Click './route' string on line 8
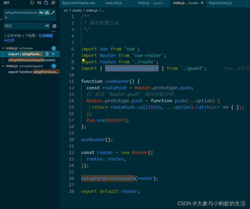This screenshot has height=209, width=250. pyautogui.click(x=144, y=62)
